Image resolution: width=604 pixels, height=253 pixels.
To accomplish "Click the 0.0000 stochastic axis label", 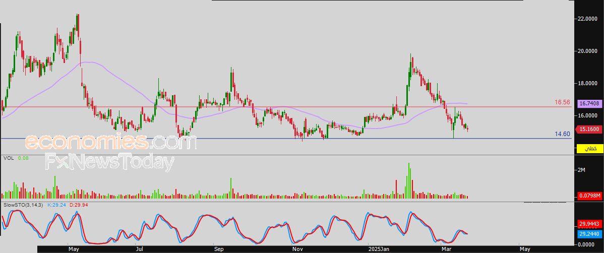I will 587,244.
